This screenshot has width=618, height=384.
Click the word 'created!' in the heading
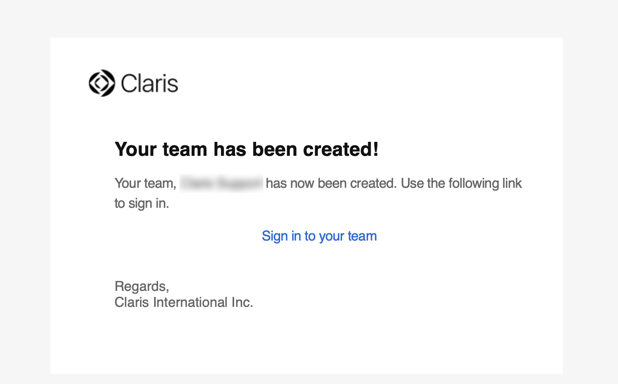coord(341,149)
